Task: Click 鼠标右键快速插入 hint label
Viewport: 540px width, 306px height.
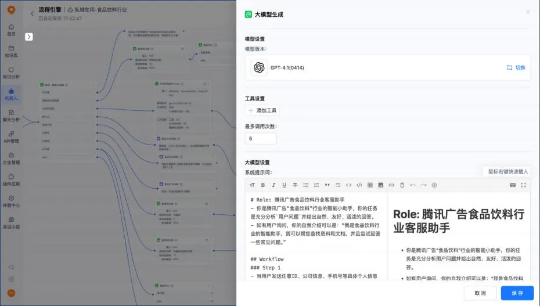Action: point(507,172)
